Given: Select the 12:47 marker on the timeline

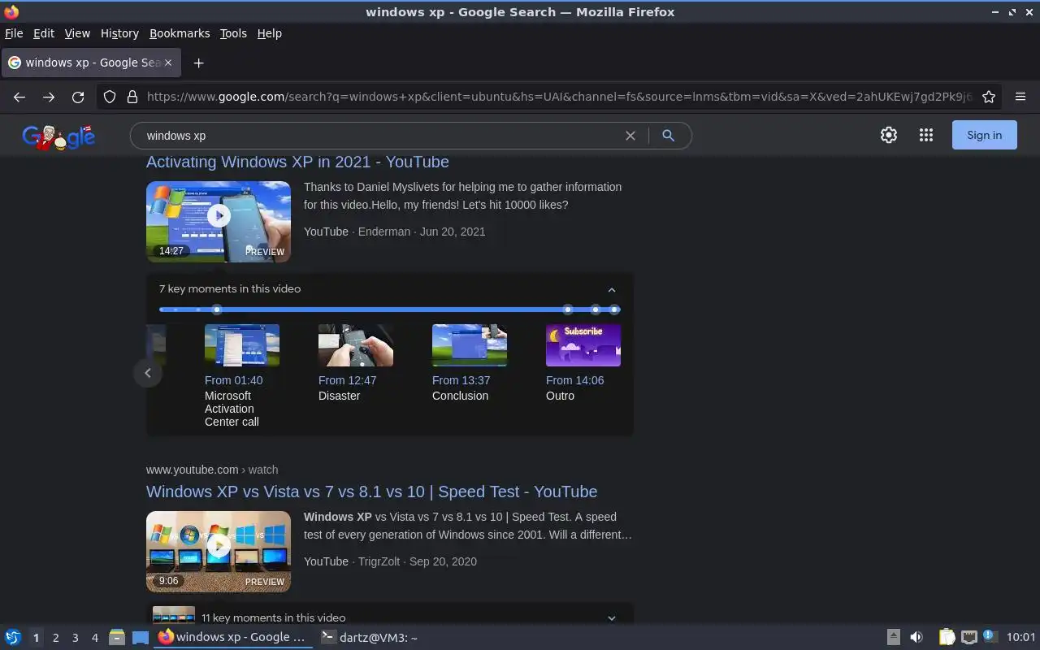Looking at the screenshot, I should (568, 310).
